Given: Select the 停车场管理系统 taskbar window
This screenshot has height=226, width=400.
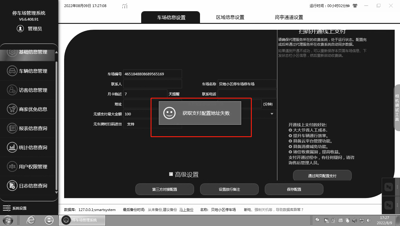Looking at the screenshot, I should (x=82, y=220).
